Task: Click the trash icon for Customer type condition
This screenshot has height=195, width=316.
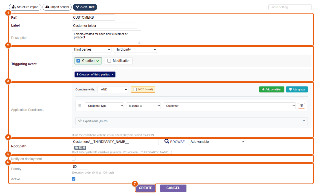Action: point(302,106)
